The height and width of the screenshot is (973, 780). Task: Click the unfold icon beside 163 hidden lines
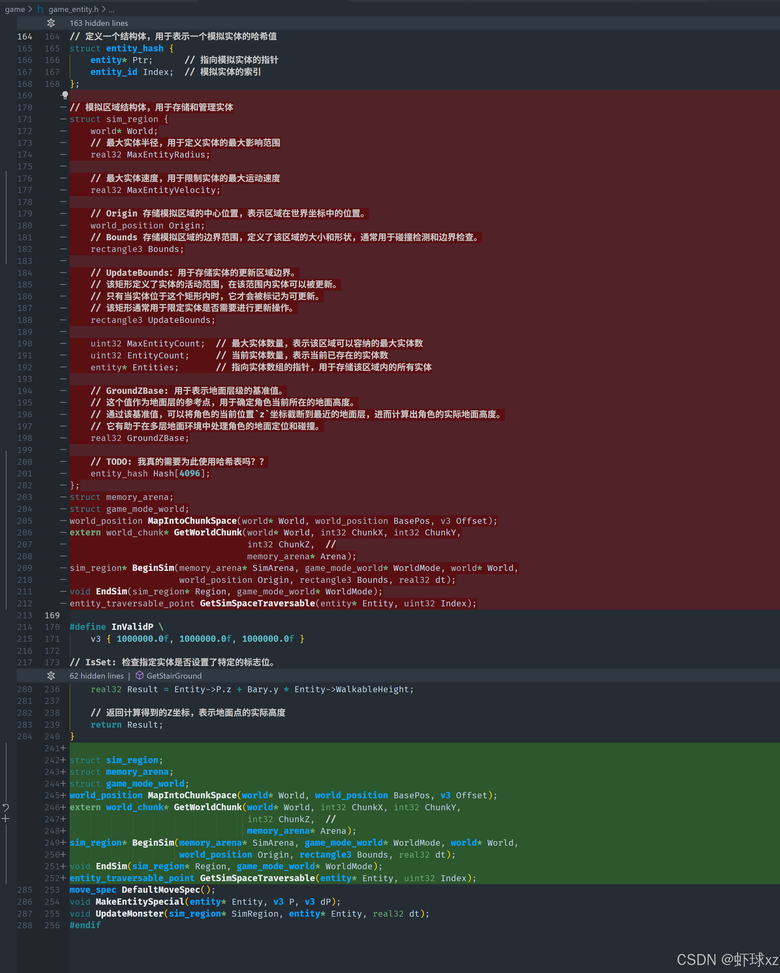(51, 23)
